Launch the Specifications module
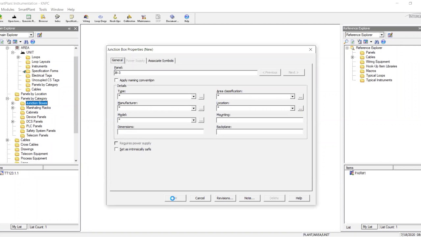This screenshot has height=237, width=421. click(72, 18)
